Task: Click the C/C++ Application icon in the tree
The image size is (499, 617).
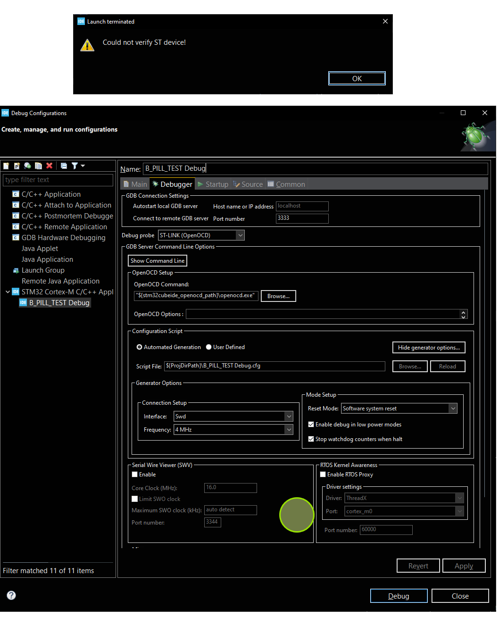Action: click(16, 194)
